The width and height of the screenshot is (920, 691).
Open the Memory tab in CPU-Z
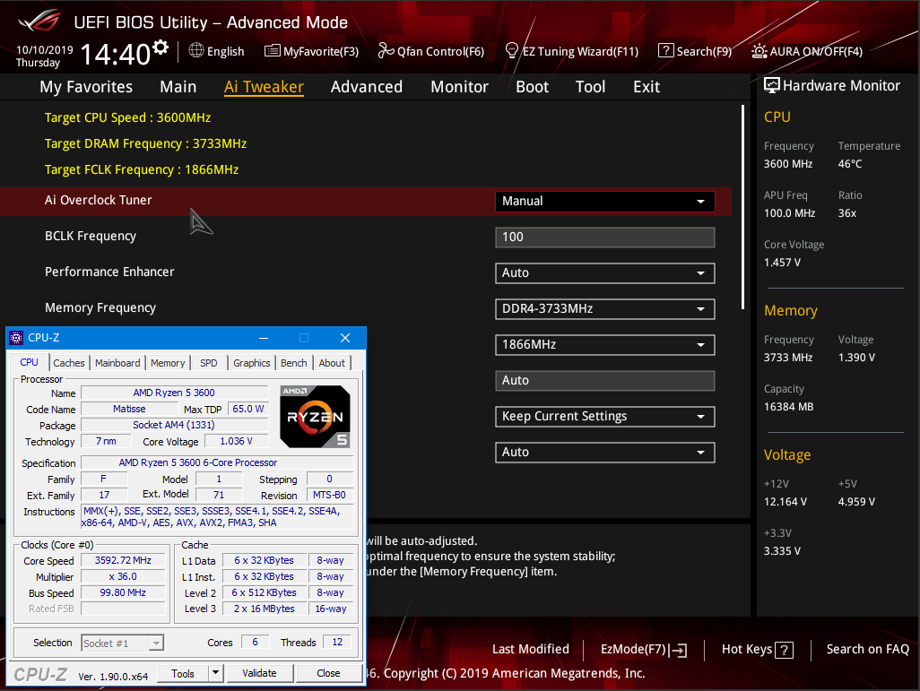click(x=168, y=363)
